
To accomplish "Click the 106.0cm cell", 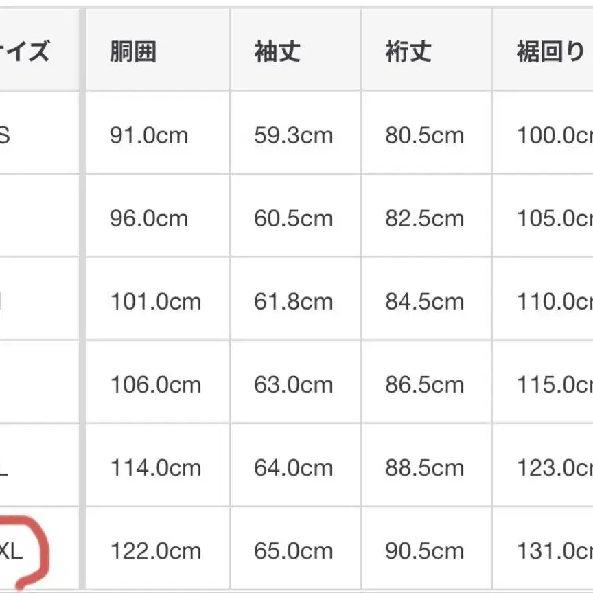I will click(156, 384).
